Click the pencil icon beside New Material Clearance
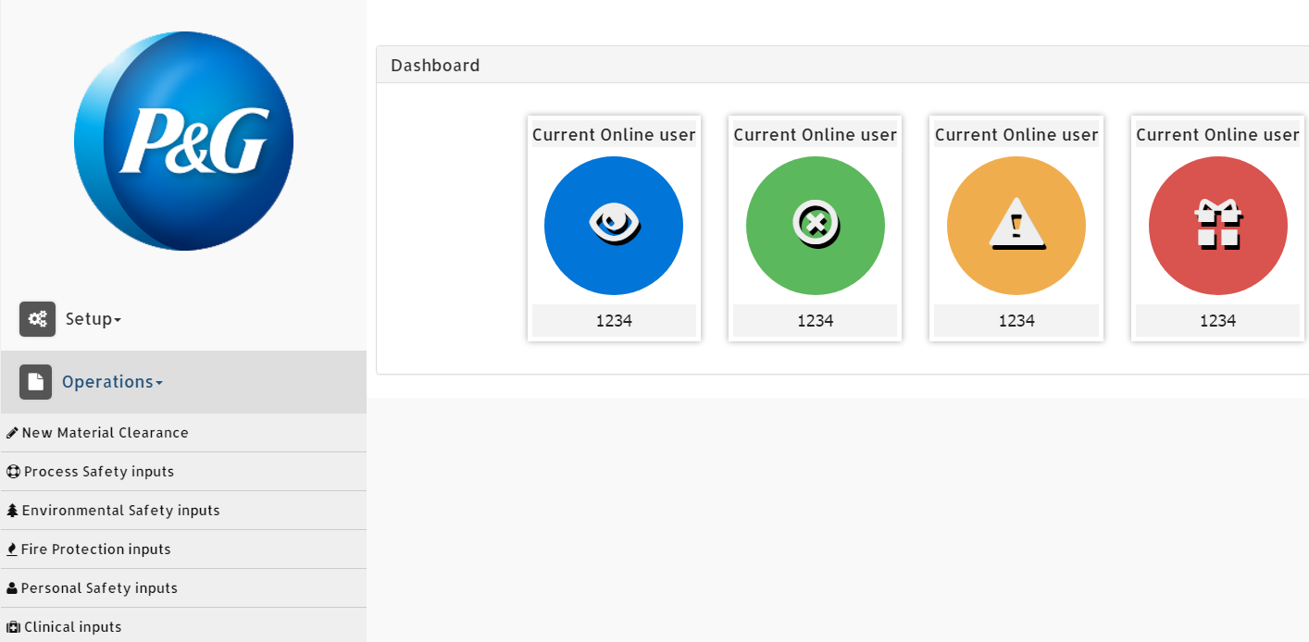 [x=12, y=433]
